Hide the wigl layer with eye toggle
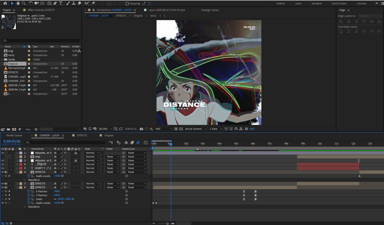The width and height of the screenshot is (384, 225). click(x=3, y=157)
